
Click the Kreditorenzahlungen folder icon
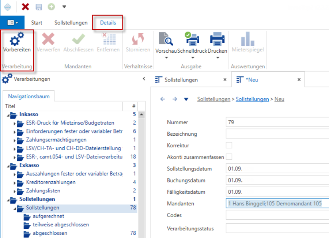pos(20,183)
